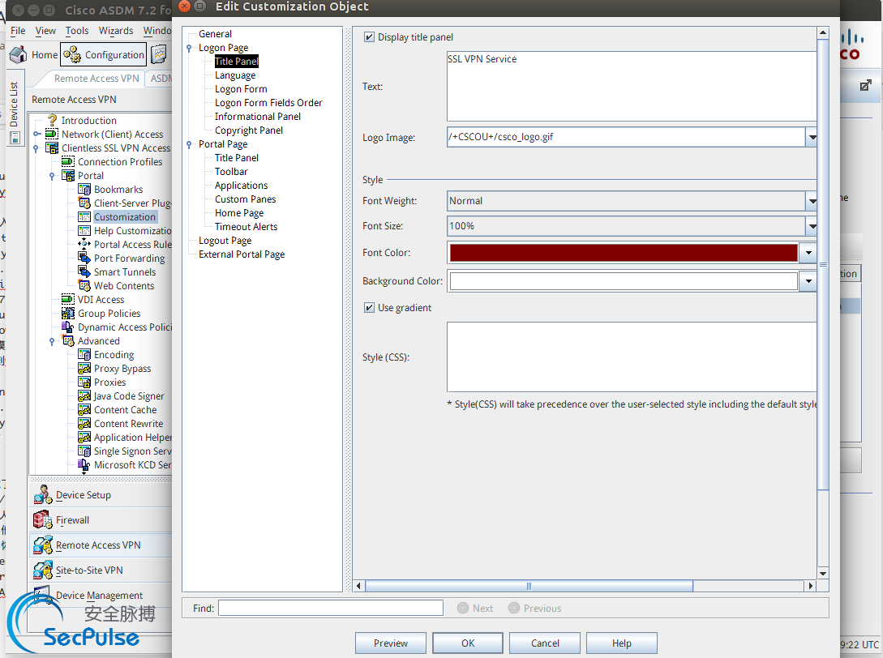
Task: Click the Preview button
Action: 390,643
